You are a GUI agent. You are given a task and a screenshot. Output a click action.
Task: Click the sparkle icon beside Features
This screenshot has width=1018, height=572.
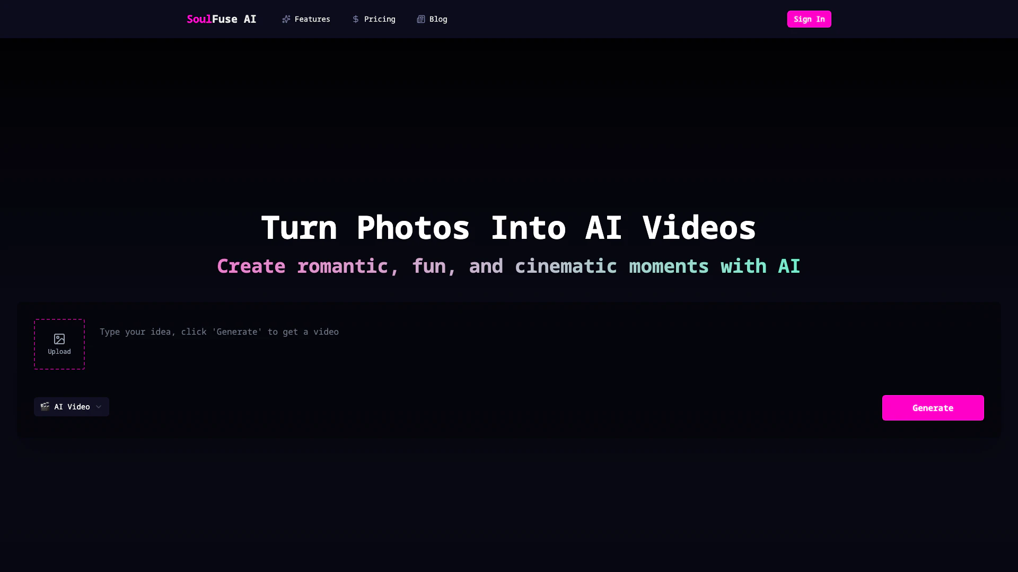pos(286,19)
